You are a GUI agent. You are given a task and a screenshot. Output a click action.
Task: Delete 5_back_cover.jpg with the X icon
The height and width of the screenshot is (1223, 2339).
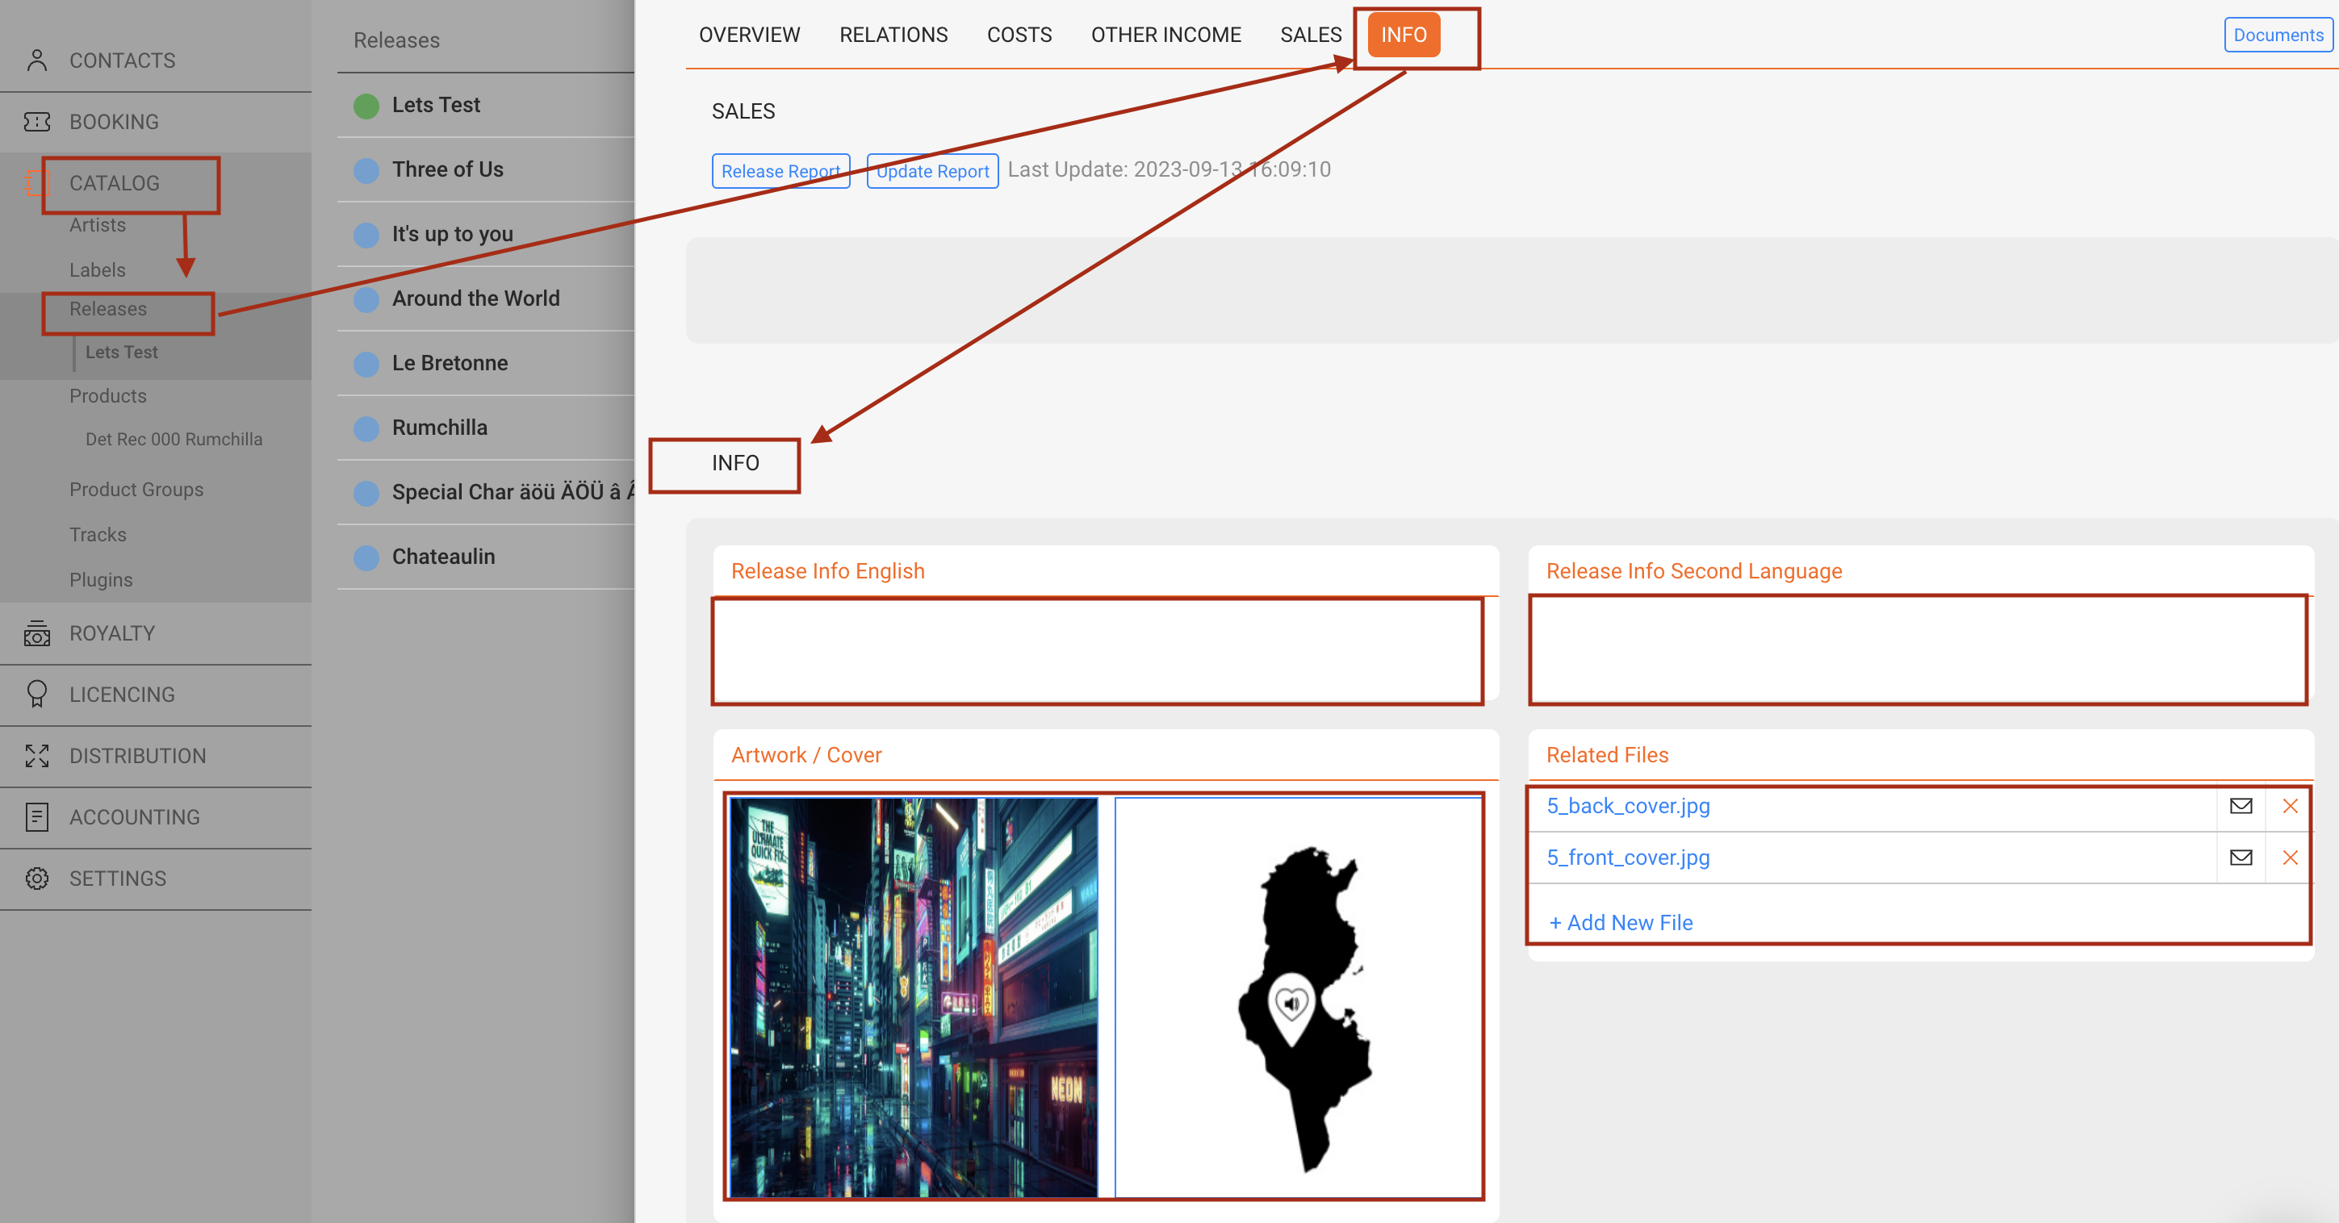pos(2290,806)
